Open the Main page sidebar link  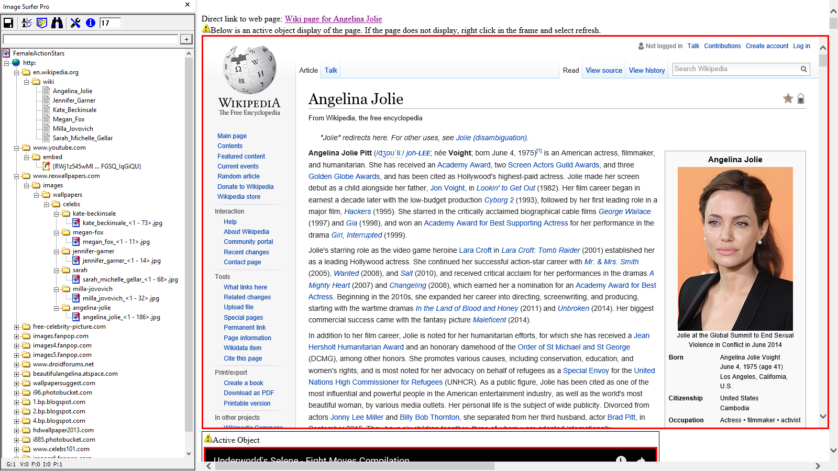click(232, 136)
